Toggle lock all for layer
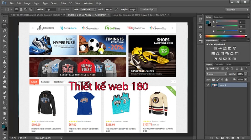 click(226, 80)
